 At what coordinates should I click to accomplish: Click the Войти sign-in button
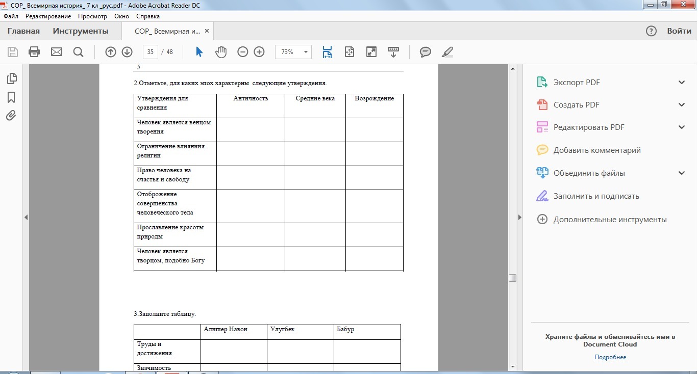679,31
